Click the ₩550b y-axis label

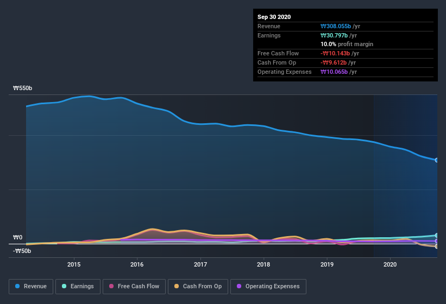pyautogui.click(x=22, y=88)
